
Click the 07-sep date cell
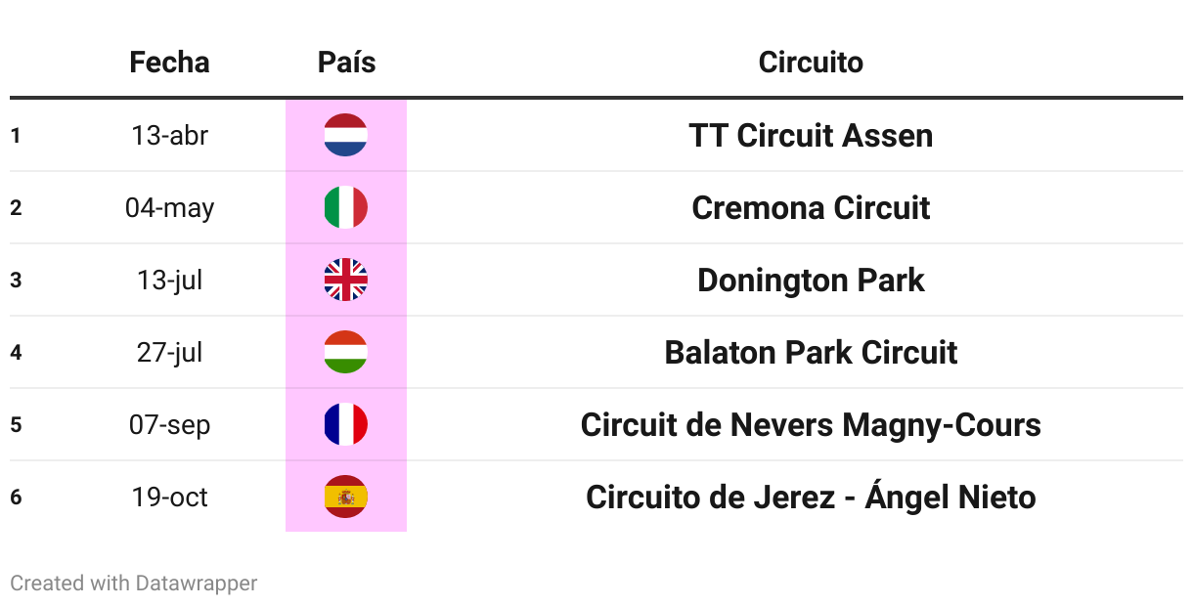coord(169,425)
